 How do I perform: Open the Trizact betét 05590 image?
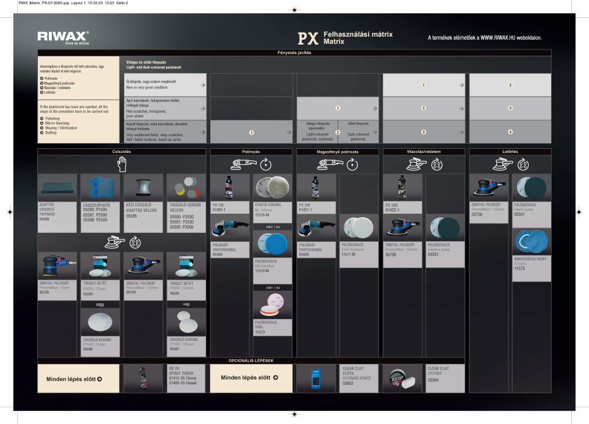(x=100, y=265)
